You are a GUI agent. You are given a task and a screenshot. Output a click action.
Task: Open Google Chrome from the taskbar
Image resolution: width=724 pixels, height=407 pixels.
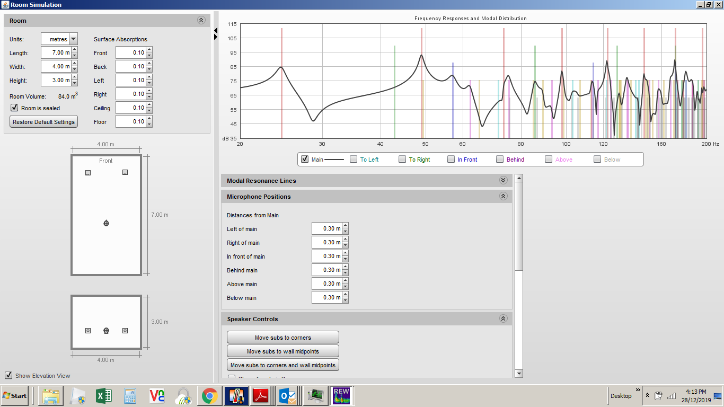tap(209, 396)
